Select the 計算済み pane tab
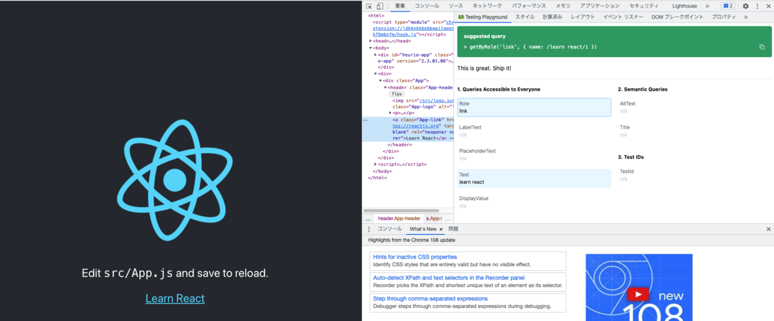 [x=552, y=17]
